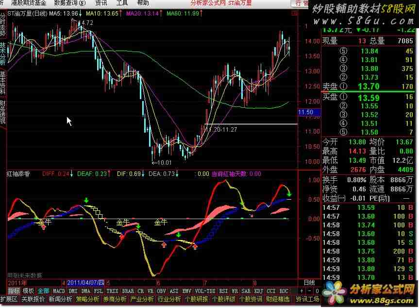The width and height of the screenshot is (419, 308).
Task: Switch indicator to DMA
Action: [x=86, y=291]
